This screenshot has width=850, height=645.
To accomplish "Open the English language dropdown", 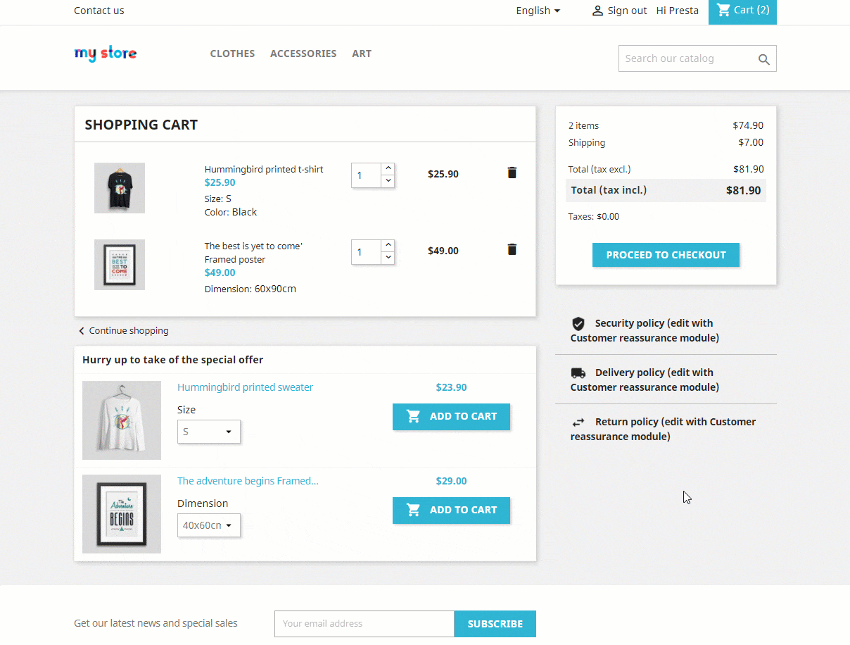I will click(x=538, y=11).
